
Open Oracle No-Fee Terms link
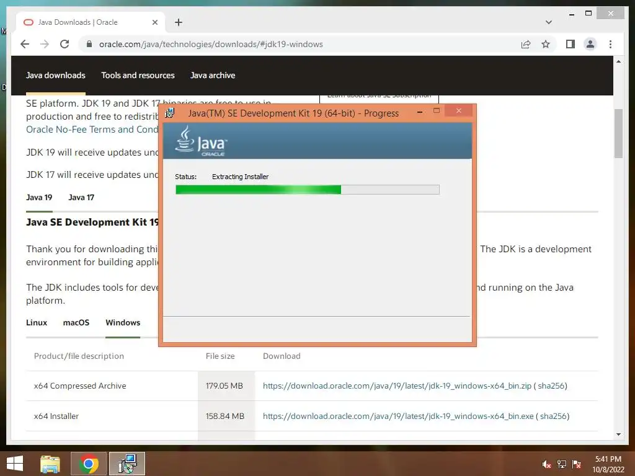tap(92, 130)
